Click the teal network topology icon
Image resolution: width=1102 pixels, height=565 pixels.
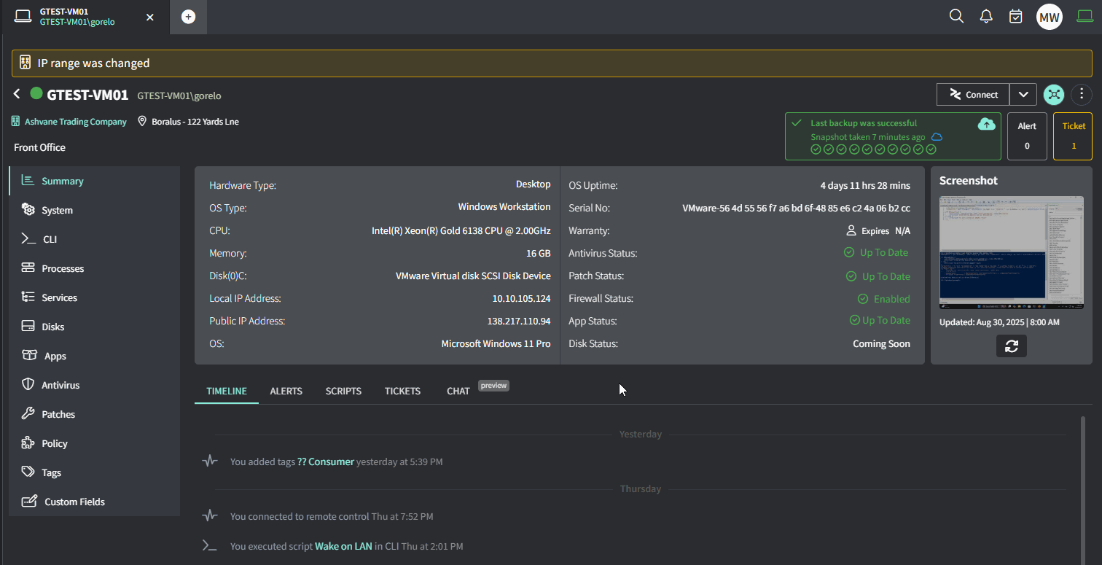1054,94
